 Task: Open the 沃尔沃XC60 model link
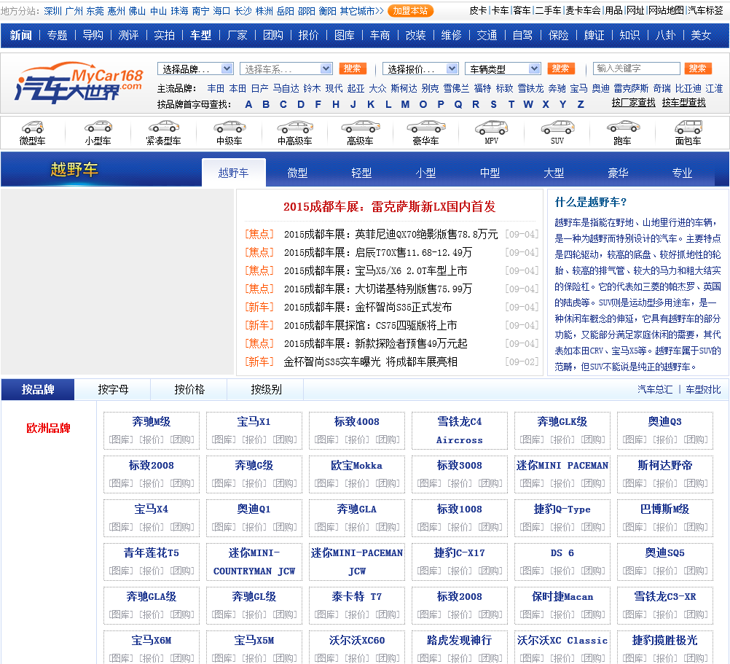[356, 640]
